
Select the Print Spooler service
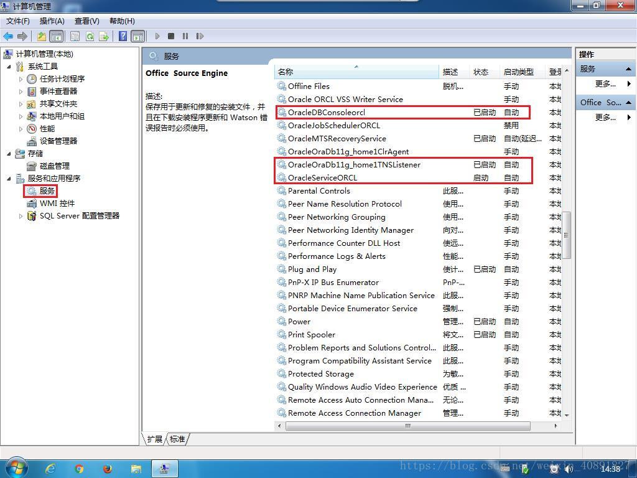pyautogui.click(x=419, y=334)
